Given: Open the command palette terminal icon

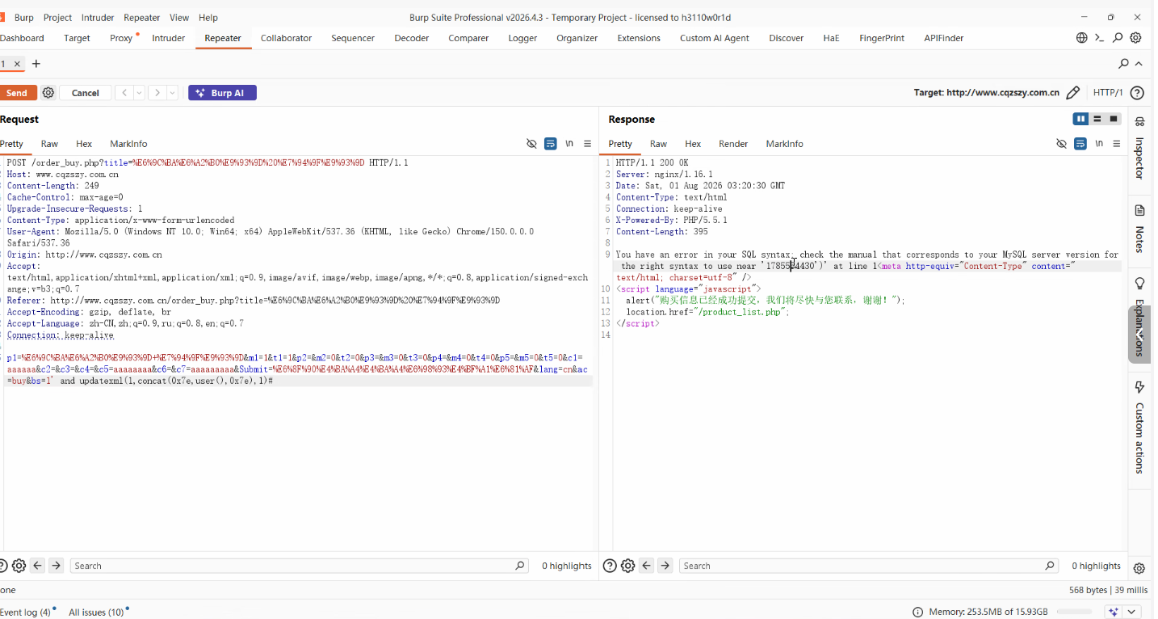Looking at the screenshot, I should click(x=1099, y=38).
